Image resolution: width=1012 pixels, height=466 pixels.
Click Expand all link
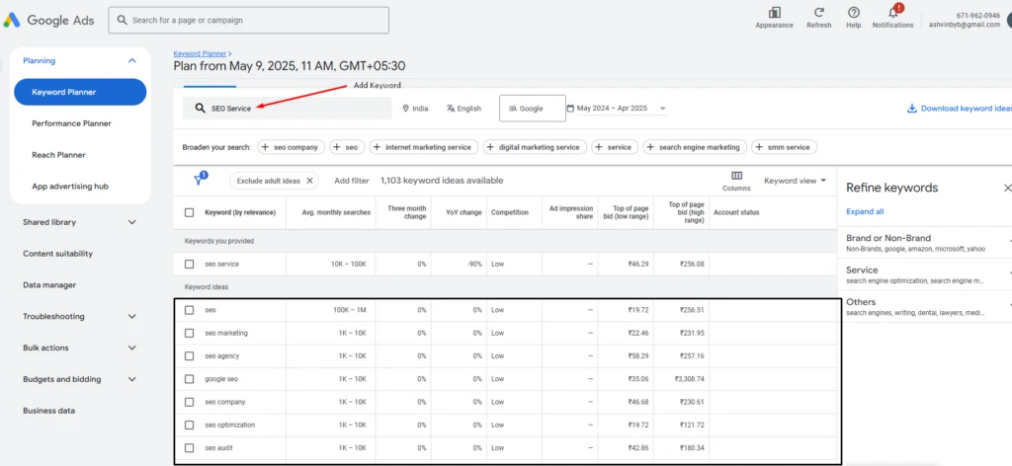865,211
